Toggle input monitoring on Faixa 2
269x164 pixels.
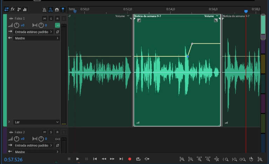click(x=64, y=132)
